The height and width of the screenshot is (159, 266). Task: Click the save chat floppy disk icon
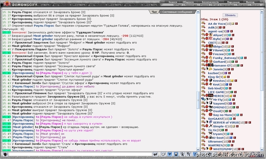coord(176,154)
